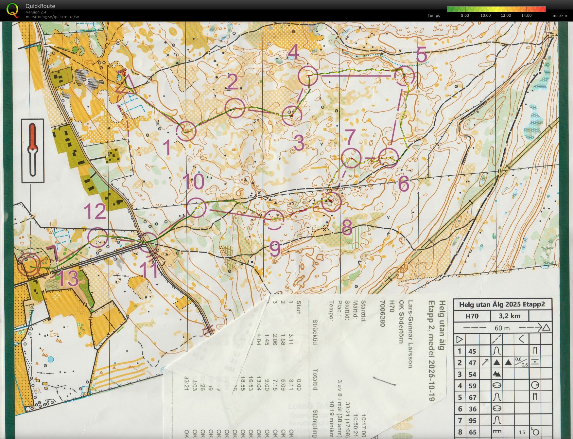Screen dimensions: 573x439
Task: Open the matstroeng.se/quickroute/sv link
Action: [52, 17]
